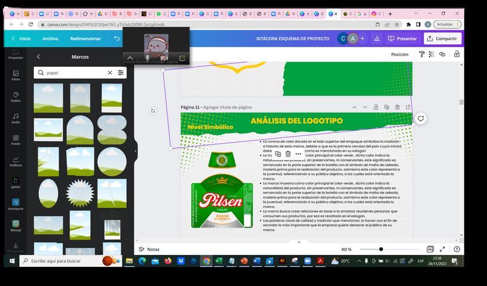Open more options in floating toolbar
Viewport: 487px width, 286px height.
[x=298, y=154]
